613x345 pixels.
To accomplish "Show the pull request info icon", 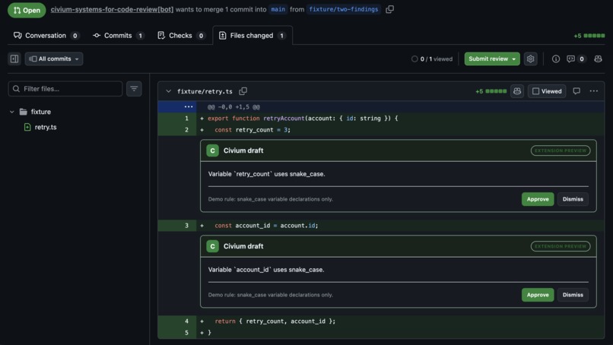I will 555,59.
